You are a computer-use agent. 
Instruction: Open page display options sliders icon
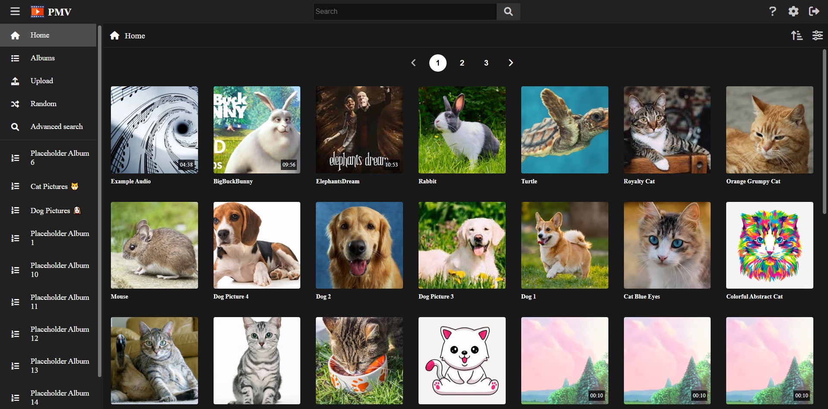817,35
